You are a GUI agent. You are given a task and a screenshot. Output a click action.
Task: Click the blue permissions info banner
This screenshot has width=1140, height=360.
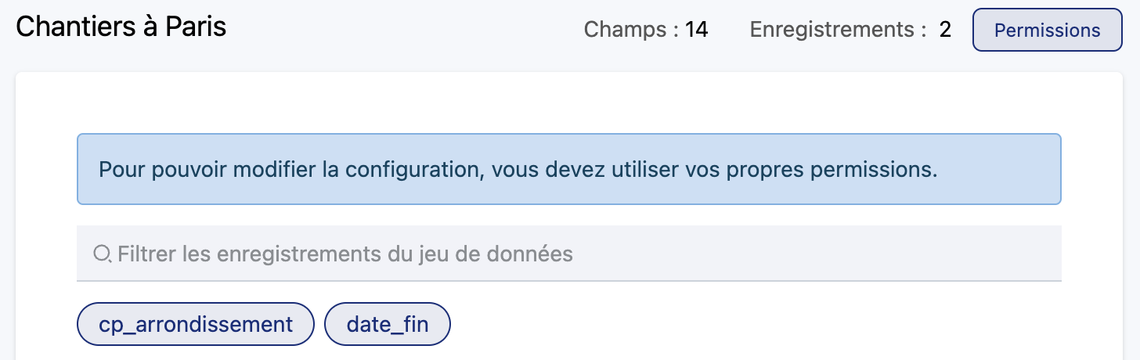[568, 169]
